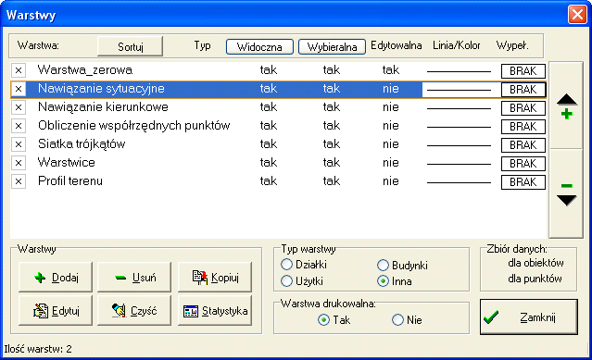Screen dimensions: 592x360
Task: Click Widoczna value tak for Warstwice
Action: point(269,163)
